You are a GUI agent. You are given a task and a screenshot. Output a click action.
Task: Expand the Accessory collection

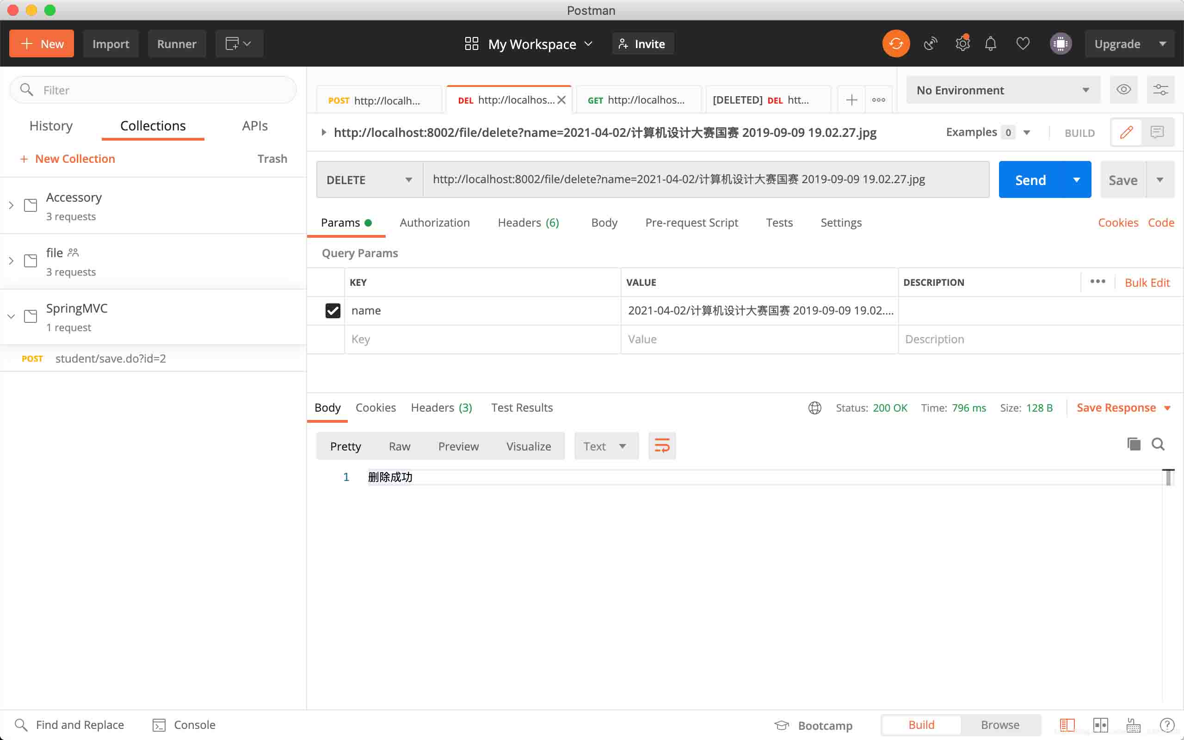point(11,205)
